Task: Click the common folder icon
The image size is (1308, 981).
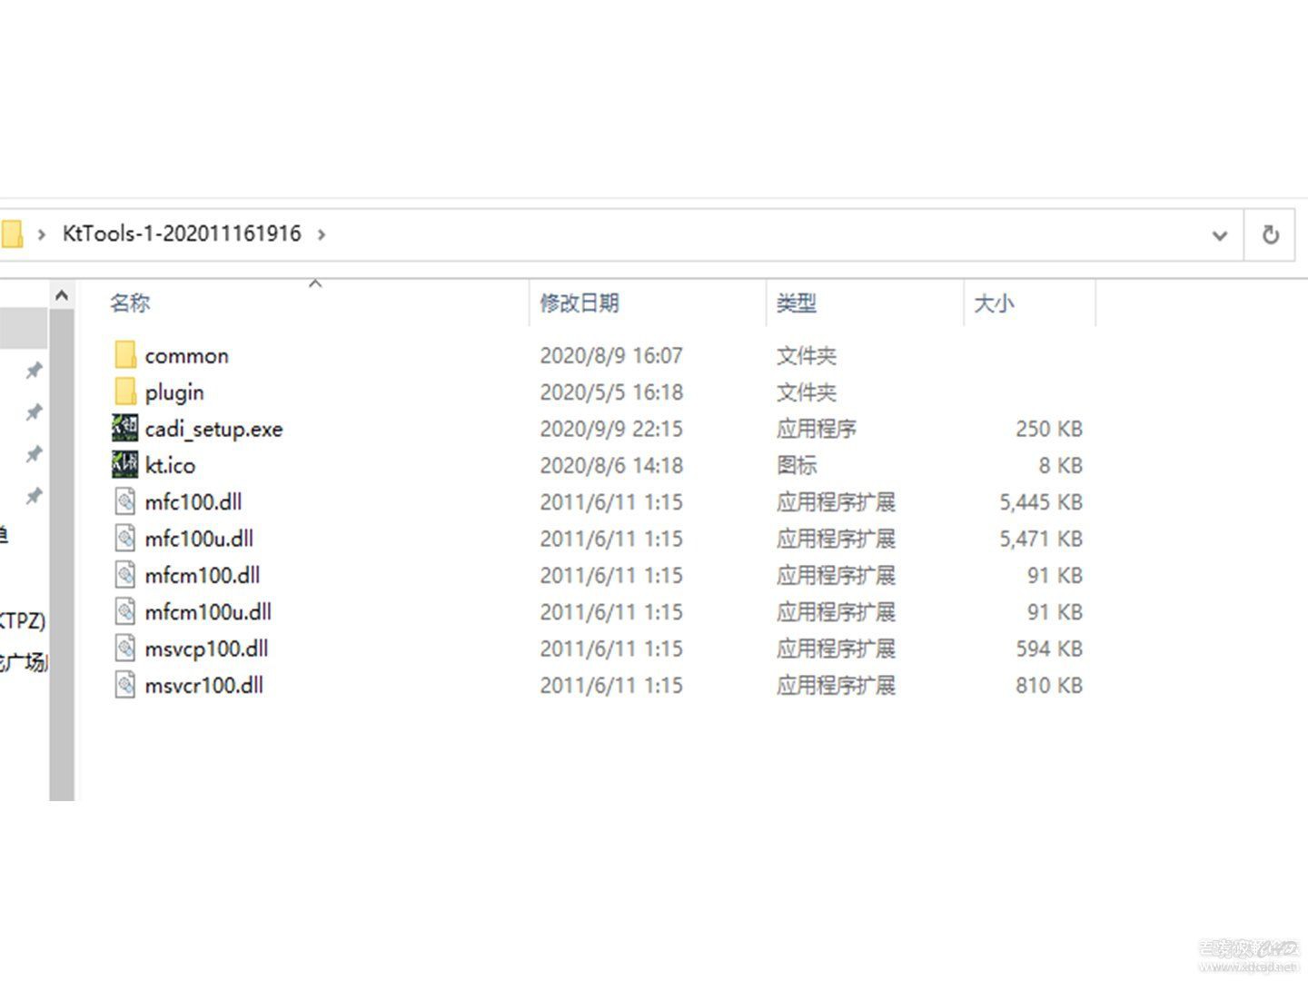Action: 125,355
